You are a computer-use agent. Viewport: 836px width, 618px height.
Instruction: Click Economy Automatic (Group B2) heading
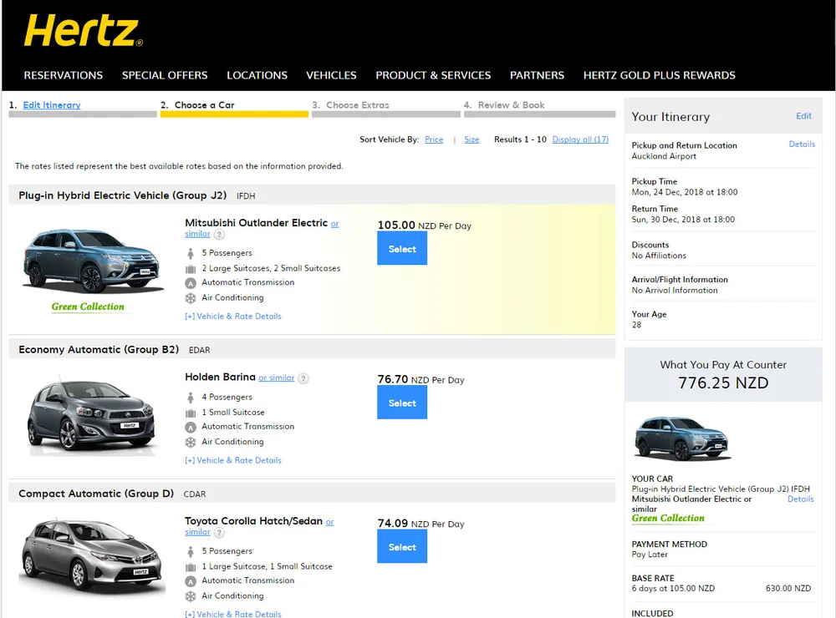(x=99, y=350)
